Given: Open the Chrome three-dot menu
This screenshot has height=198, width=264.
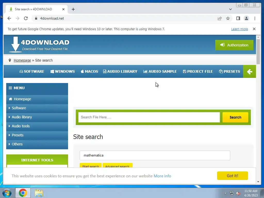Looking at the screenshot, I should 255,18.
